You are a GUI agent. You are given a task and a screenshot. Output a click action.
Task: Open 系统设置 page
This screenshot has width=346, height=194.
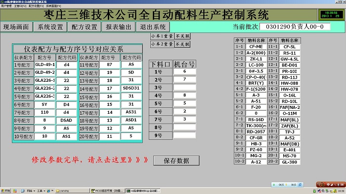[50, 27]
